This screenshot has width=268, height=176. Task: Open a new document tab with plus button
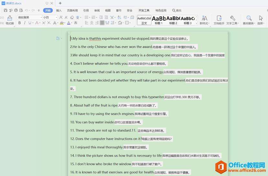click(60, 3)
